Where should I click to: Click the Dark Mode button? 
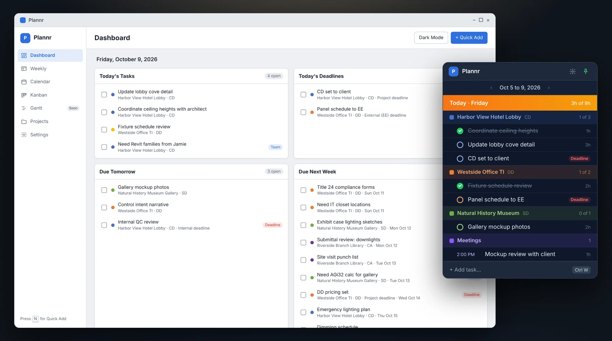431,38
